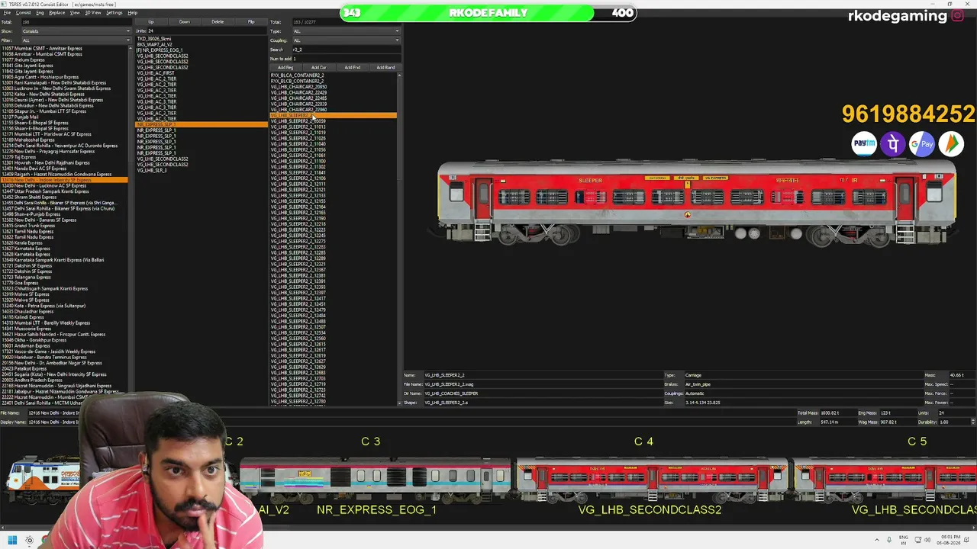Viewport: 977px width, 549px height.
Task: Open the Help menu
Action: coord(132,13)
